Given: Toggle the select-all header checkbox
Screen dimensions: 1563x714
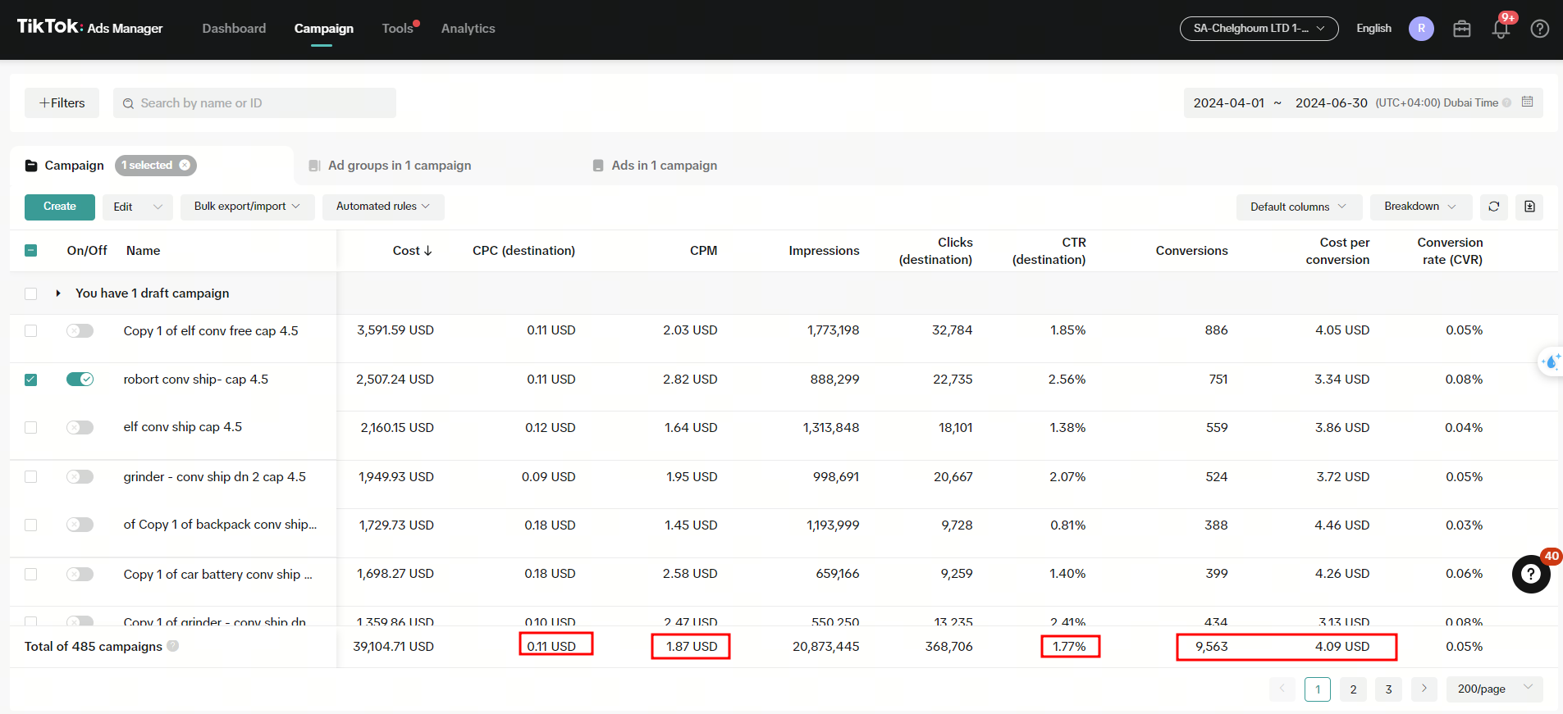Looking at the screenshot, I should point(31,251).
